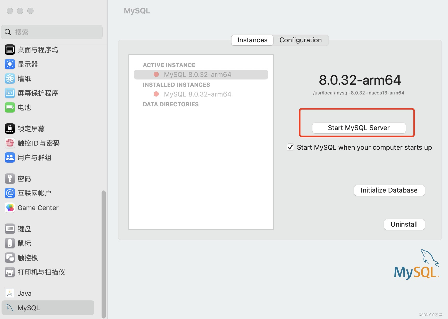Select the Screen Saver icon (屏幕保护程序)

pos(10,93)
